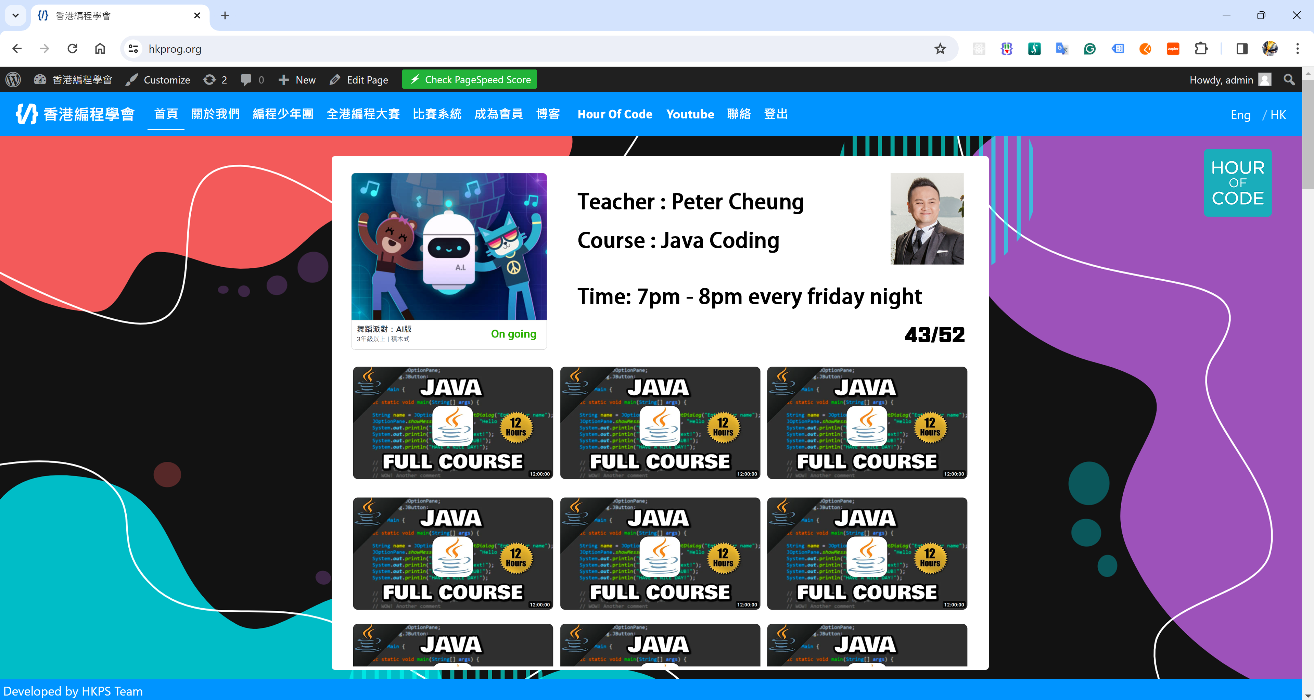
Task: Bookmark this page with the star icon
Action: click(x=940, y=49)
